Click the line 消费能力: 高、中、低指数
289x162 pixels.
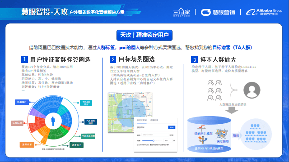(41, 79)
